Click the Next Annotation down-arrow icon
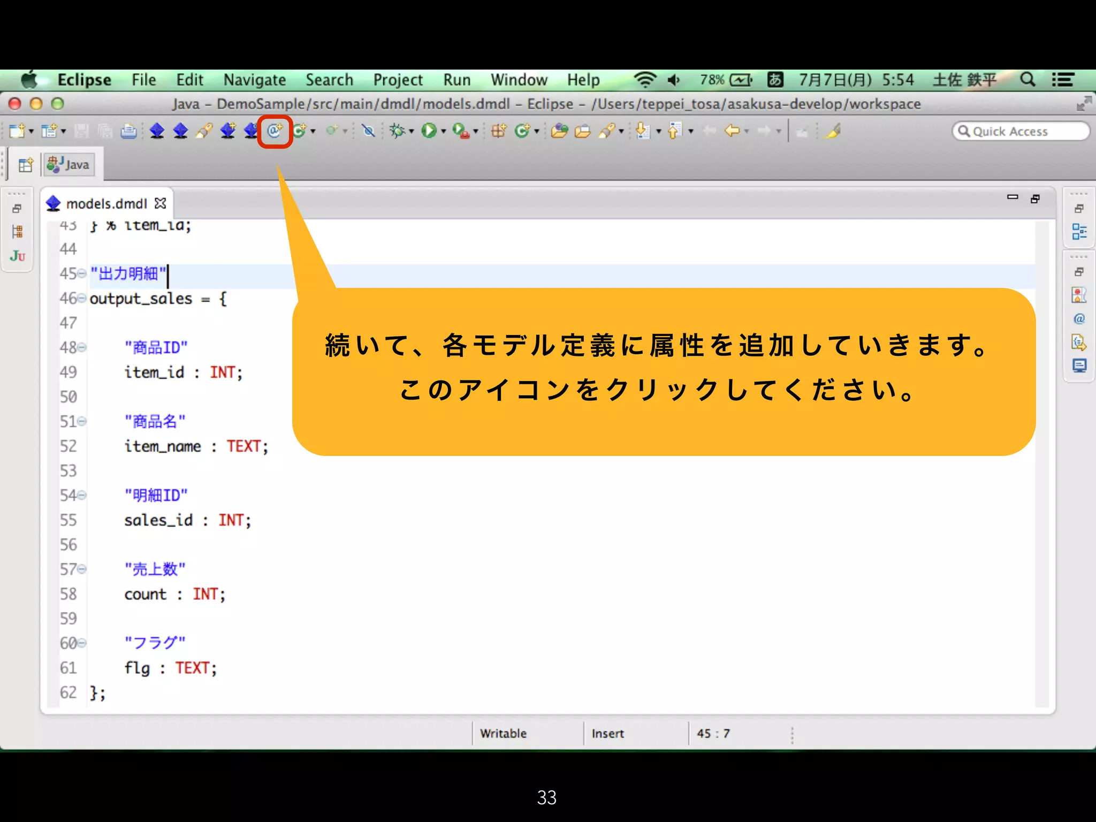This screenshot has height=822, width=1096. click(643, 131)
